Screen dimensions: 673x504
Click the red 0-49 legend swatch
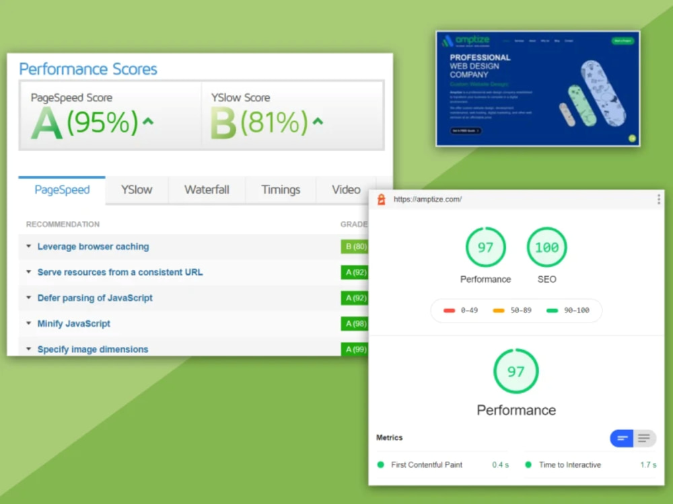[x=449, y=310]
